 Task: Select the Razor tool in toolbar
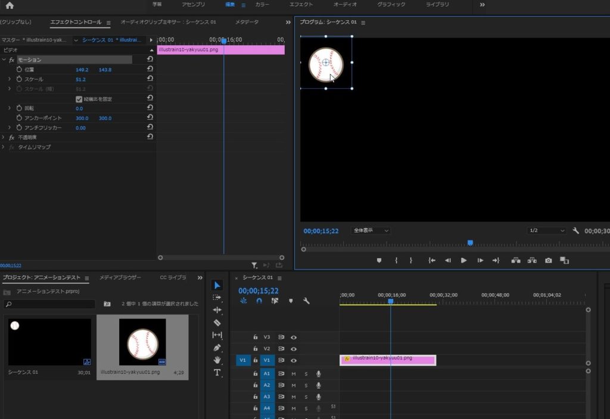coord(217,323)
